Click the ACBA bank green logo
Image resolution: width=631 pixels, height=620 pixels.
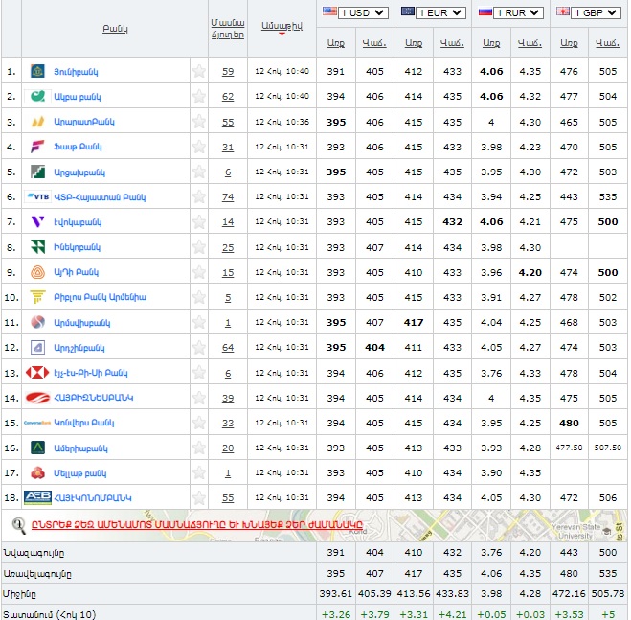click(38, 97)
